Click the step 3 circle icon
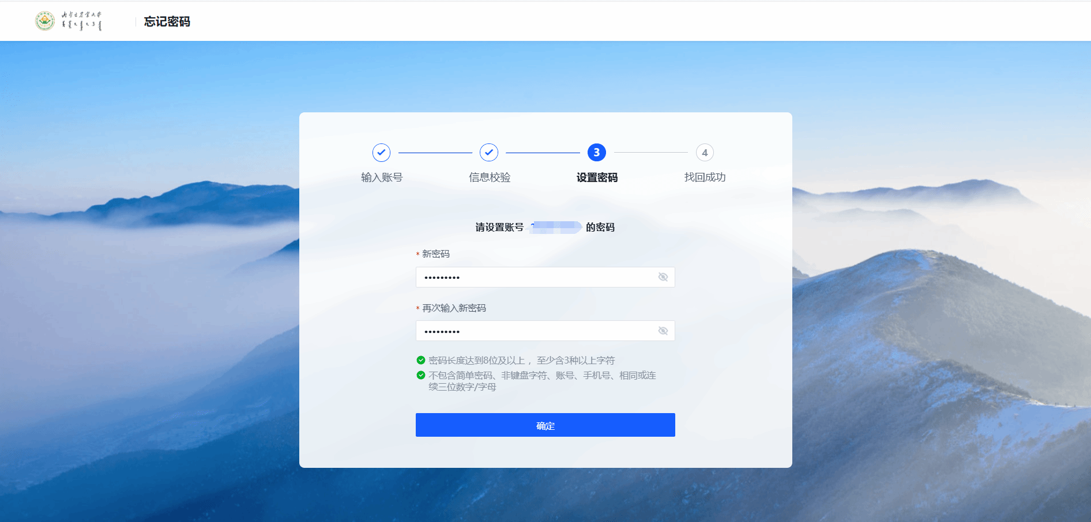Viewport: 1091px width, 522px height. (597, 153)
